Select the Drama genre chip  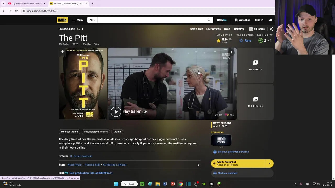pyautogui.click(x=117, y=132)
